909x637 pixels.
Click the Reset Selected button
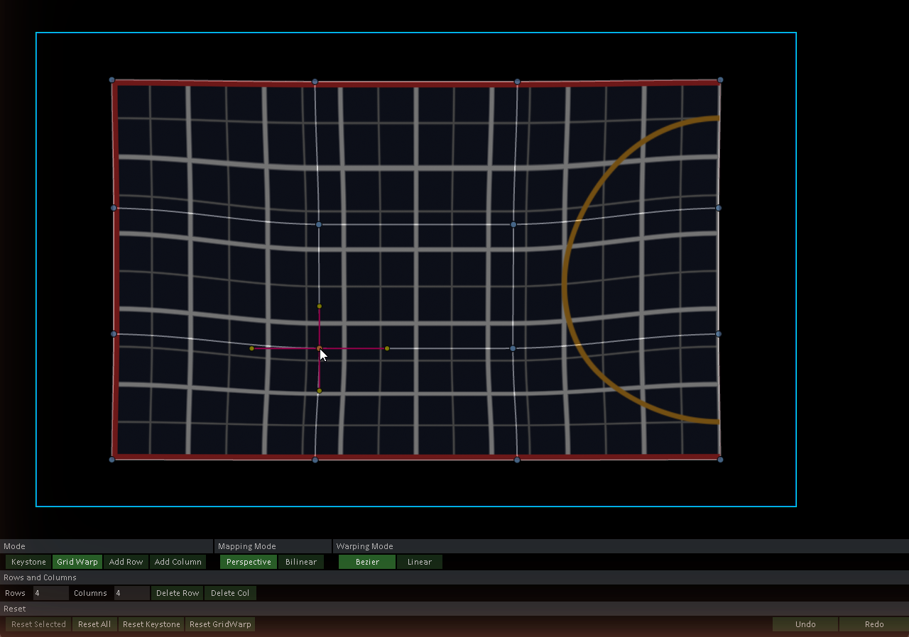click(x=38, y=624)
